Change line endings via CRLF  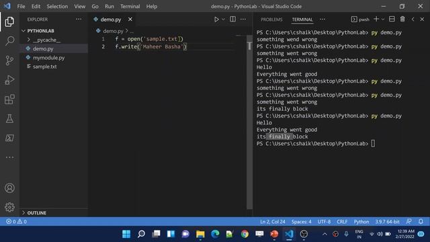[x=342, y=221]
